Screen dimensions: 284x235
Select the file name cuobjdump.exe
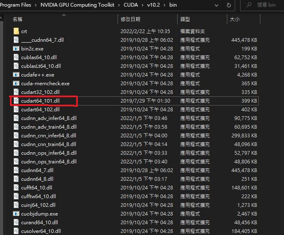click(x=39, y=213)
